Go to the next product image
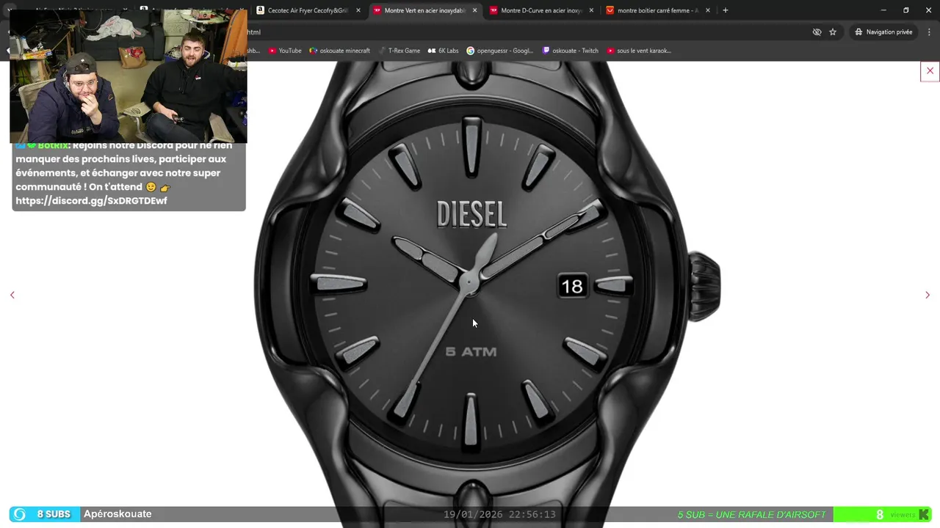The height and width of the screenshot is (528, 940). pyautogui.click(x=928, y=295)
